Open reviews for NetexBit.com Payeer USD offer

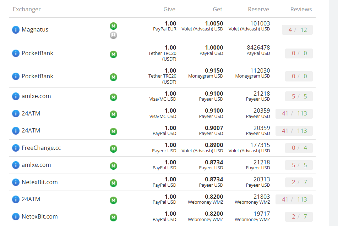299,182
